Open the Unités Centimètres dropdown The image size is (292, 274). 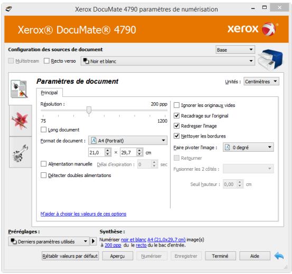tap(261, 82)
